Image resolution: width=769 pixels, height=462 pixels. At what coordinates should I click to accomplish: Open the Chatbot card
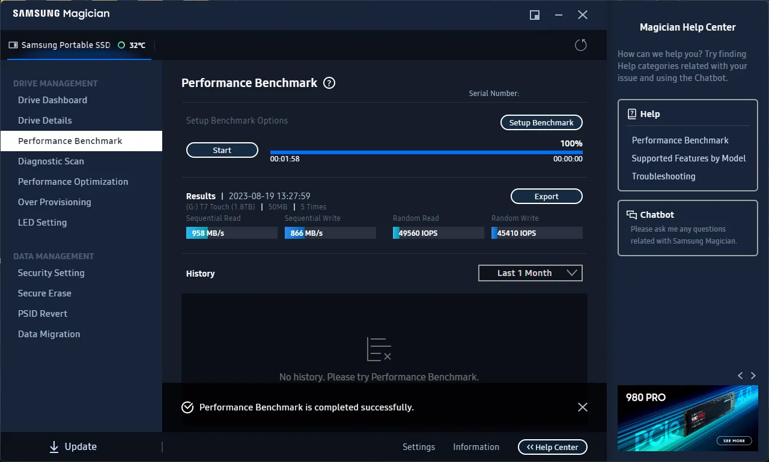[x=688, y=228]
